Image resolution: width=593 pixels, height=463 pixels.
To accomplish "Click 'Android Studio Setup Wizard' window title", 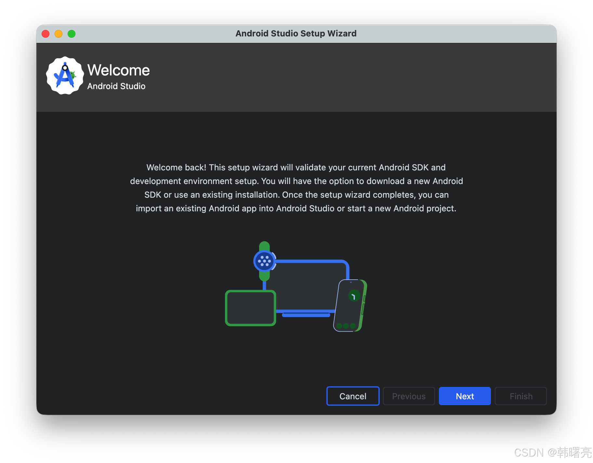I will click(x=296, y=33).
